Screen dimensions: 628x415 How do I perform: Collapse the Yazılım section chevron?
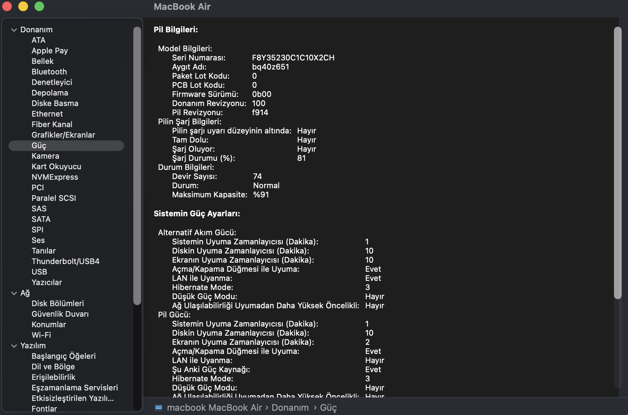coord(14,346)
